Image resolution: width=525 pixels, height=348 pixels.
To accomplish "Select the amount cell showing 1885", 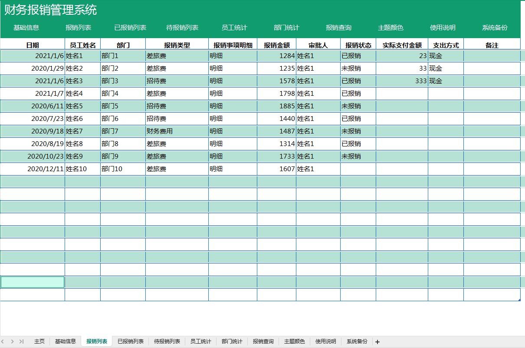I will (x=276, y=106).
